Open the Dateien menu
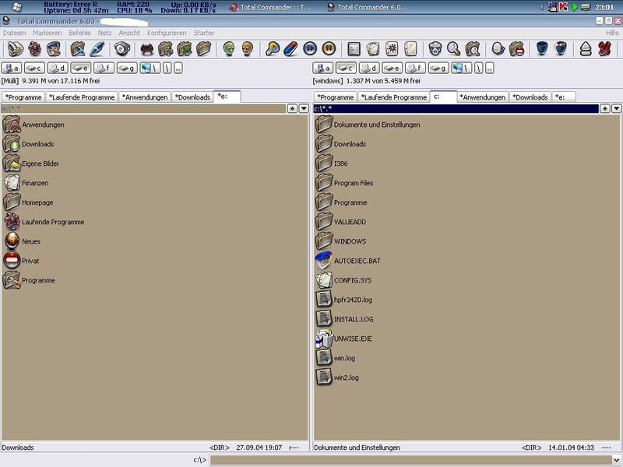The height and width of the screenshot is (467, 623). pos(14,33)
